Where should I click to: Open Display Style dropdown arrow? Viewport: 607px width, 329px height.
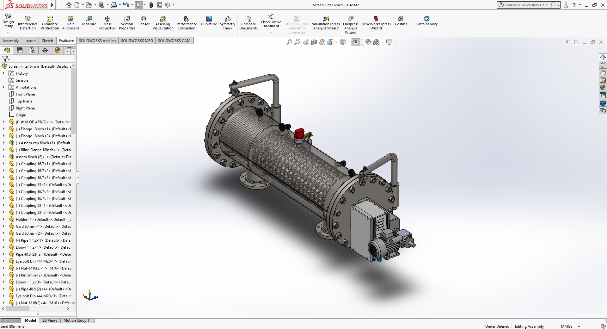(349, 42)
